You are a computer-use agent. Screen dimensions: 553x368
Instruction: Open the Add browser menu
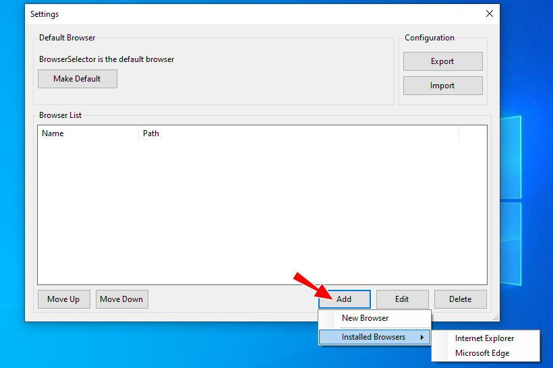[344, 299]
